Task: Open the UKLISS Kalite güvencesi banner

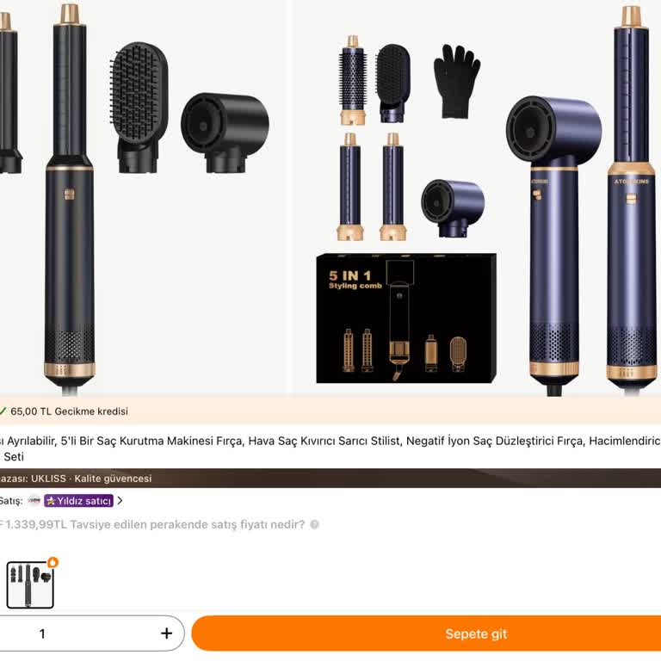Action: [330, 478]
